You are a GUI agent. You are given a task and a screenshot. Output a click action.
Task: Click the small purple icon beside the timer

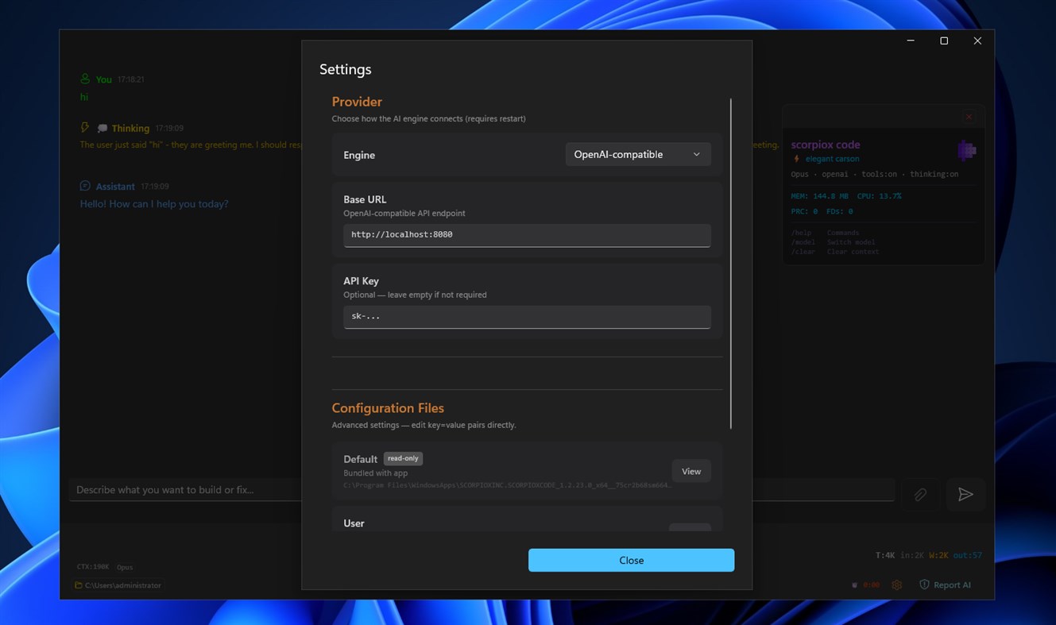point(854,585)
